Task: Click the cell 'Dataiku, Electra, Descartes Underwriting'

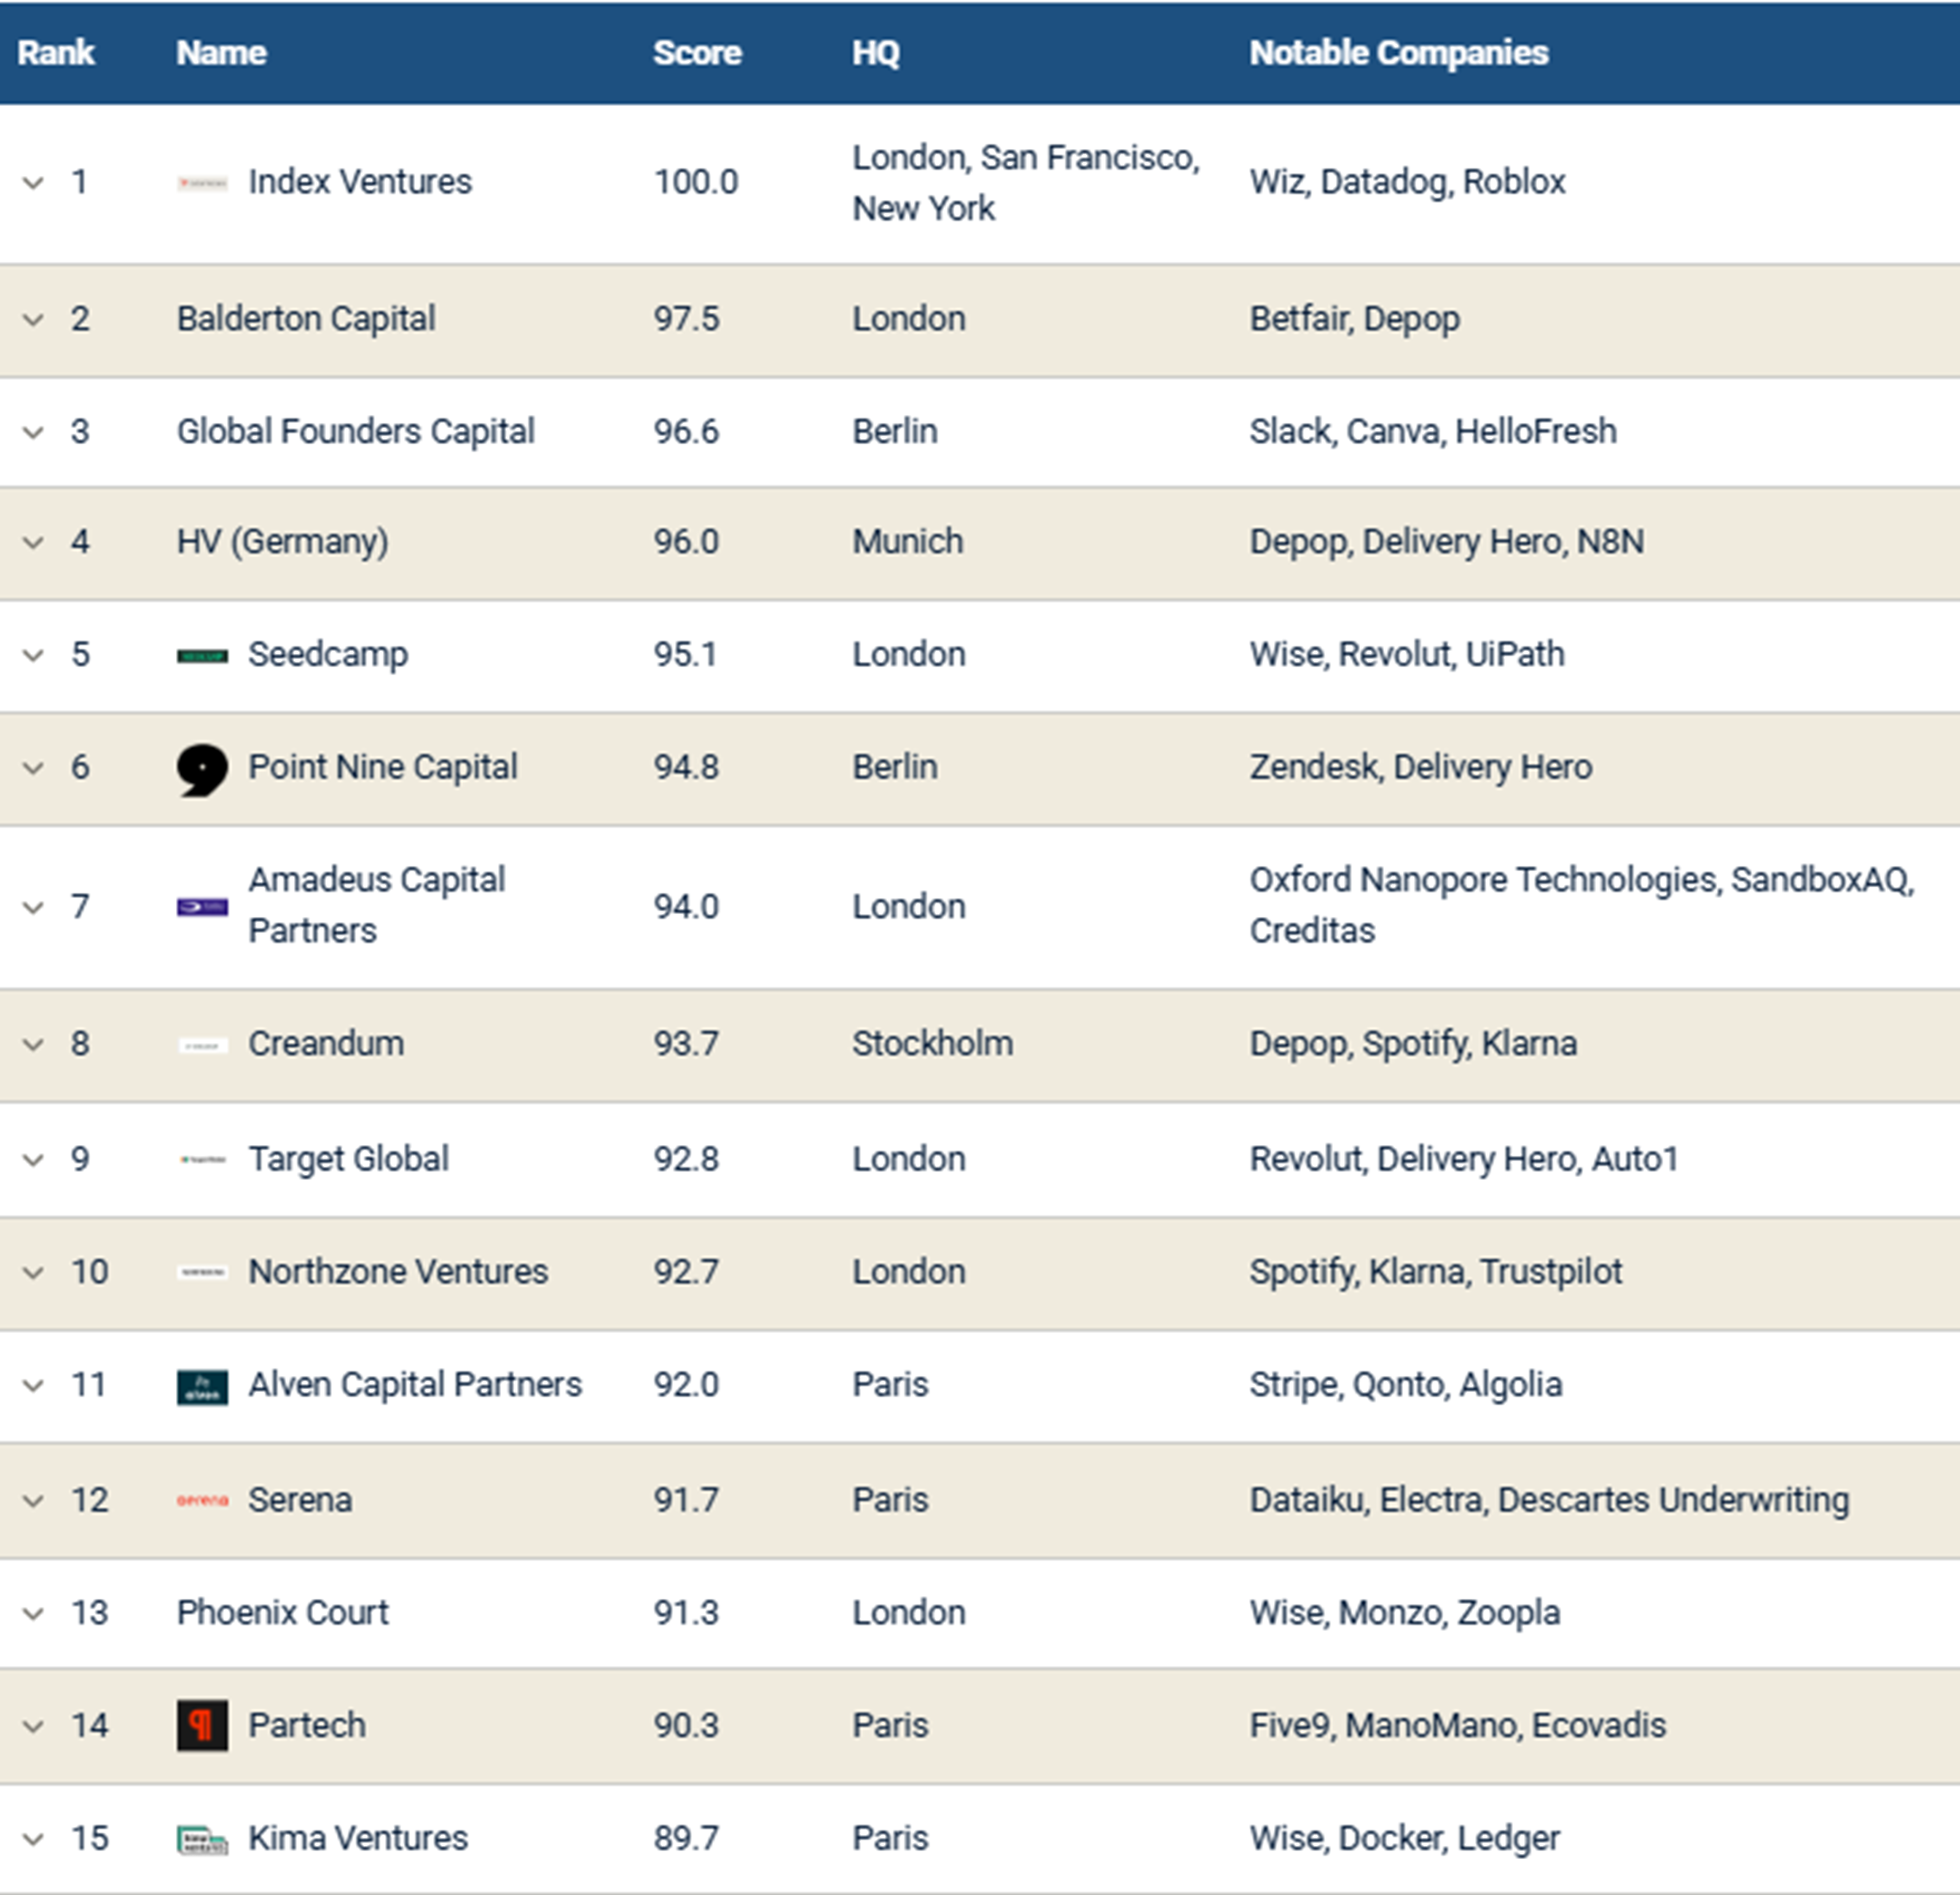Action: coord(1550,1500)
